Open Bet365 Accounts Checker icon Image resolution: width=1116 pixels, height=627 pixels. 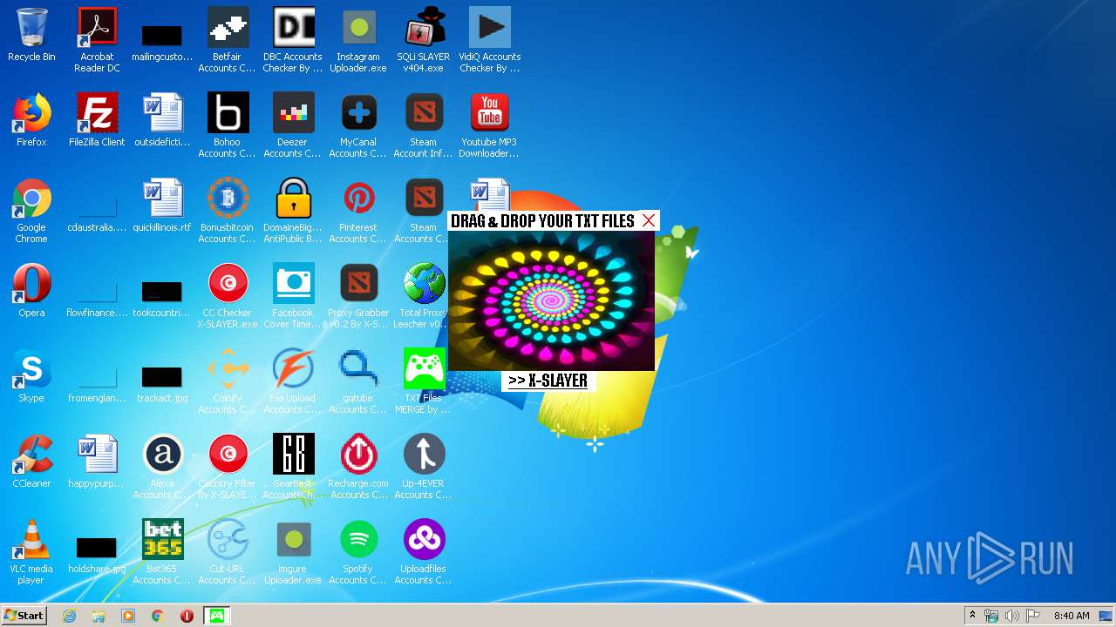coord(162,541)
